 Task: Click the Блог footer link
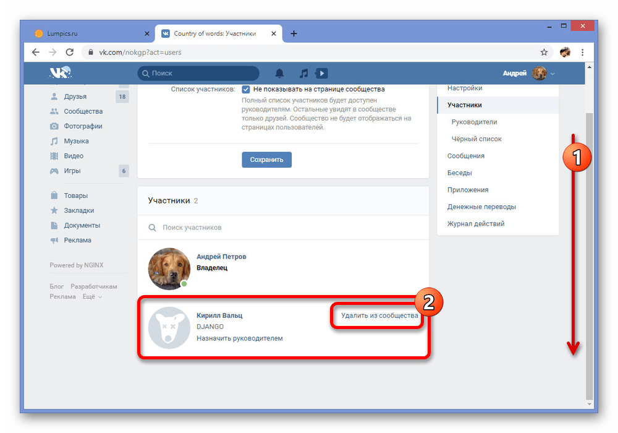(56, 286)
